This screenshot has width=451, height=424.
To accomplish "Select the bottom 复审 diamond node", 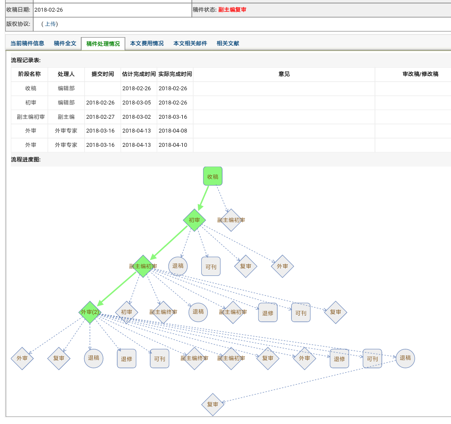I will point(213,405).
